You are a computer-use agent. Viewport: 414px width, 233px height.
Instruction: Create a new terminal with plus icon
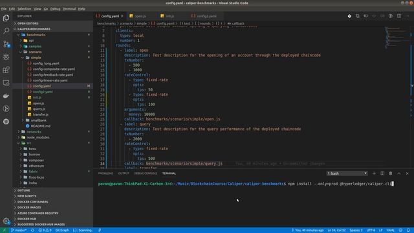point(374,173)
